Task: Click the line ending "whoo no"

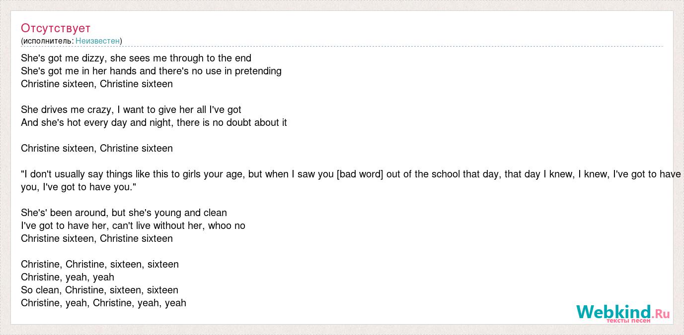Action: coord(133,225)
